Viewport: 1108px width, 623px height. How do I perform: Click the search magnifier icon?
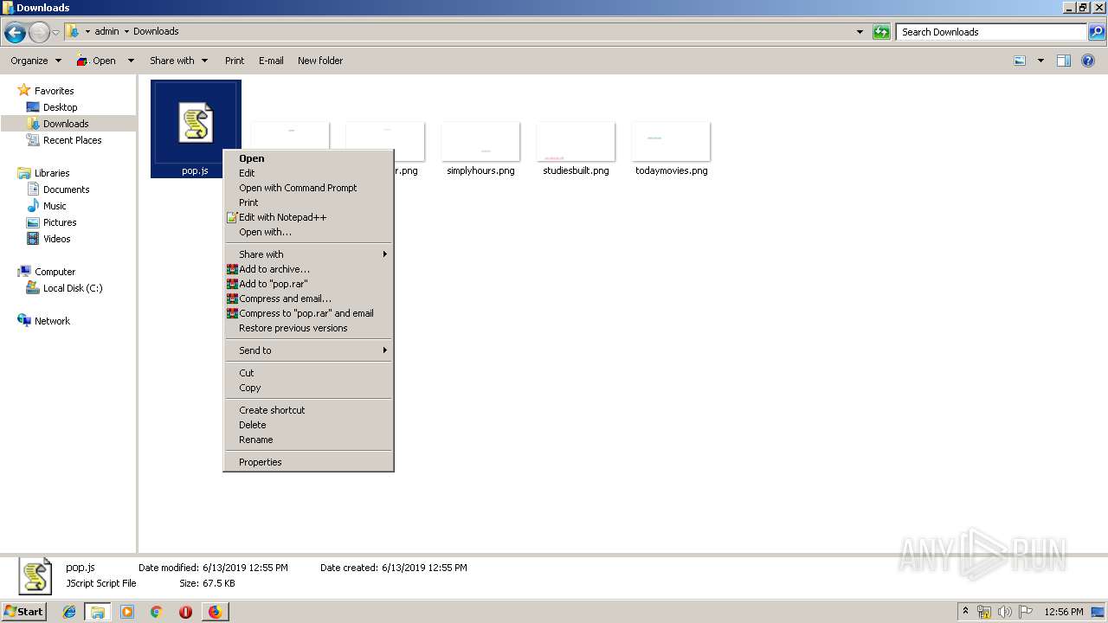coord(1096,32)
